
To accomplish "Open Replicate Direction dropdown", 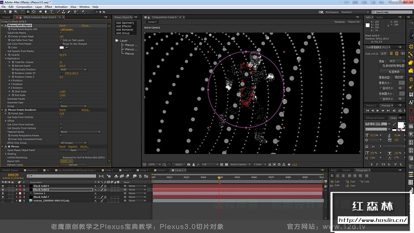I will 73,69.
